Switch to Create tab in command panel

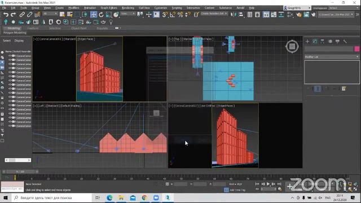307,41
